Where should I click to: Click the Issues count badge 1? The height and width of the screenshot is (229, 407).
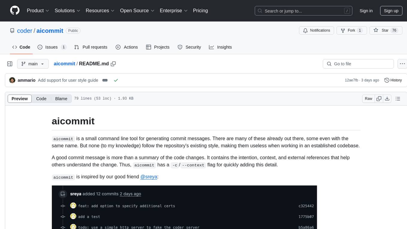point(63,47)
